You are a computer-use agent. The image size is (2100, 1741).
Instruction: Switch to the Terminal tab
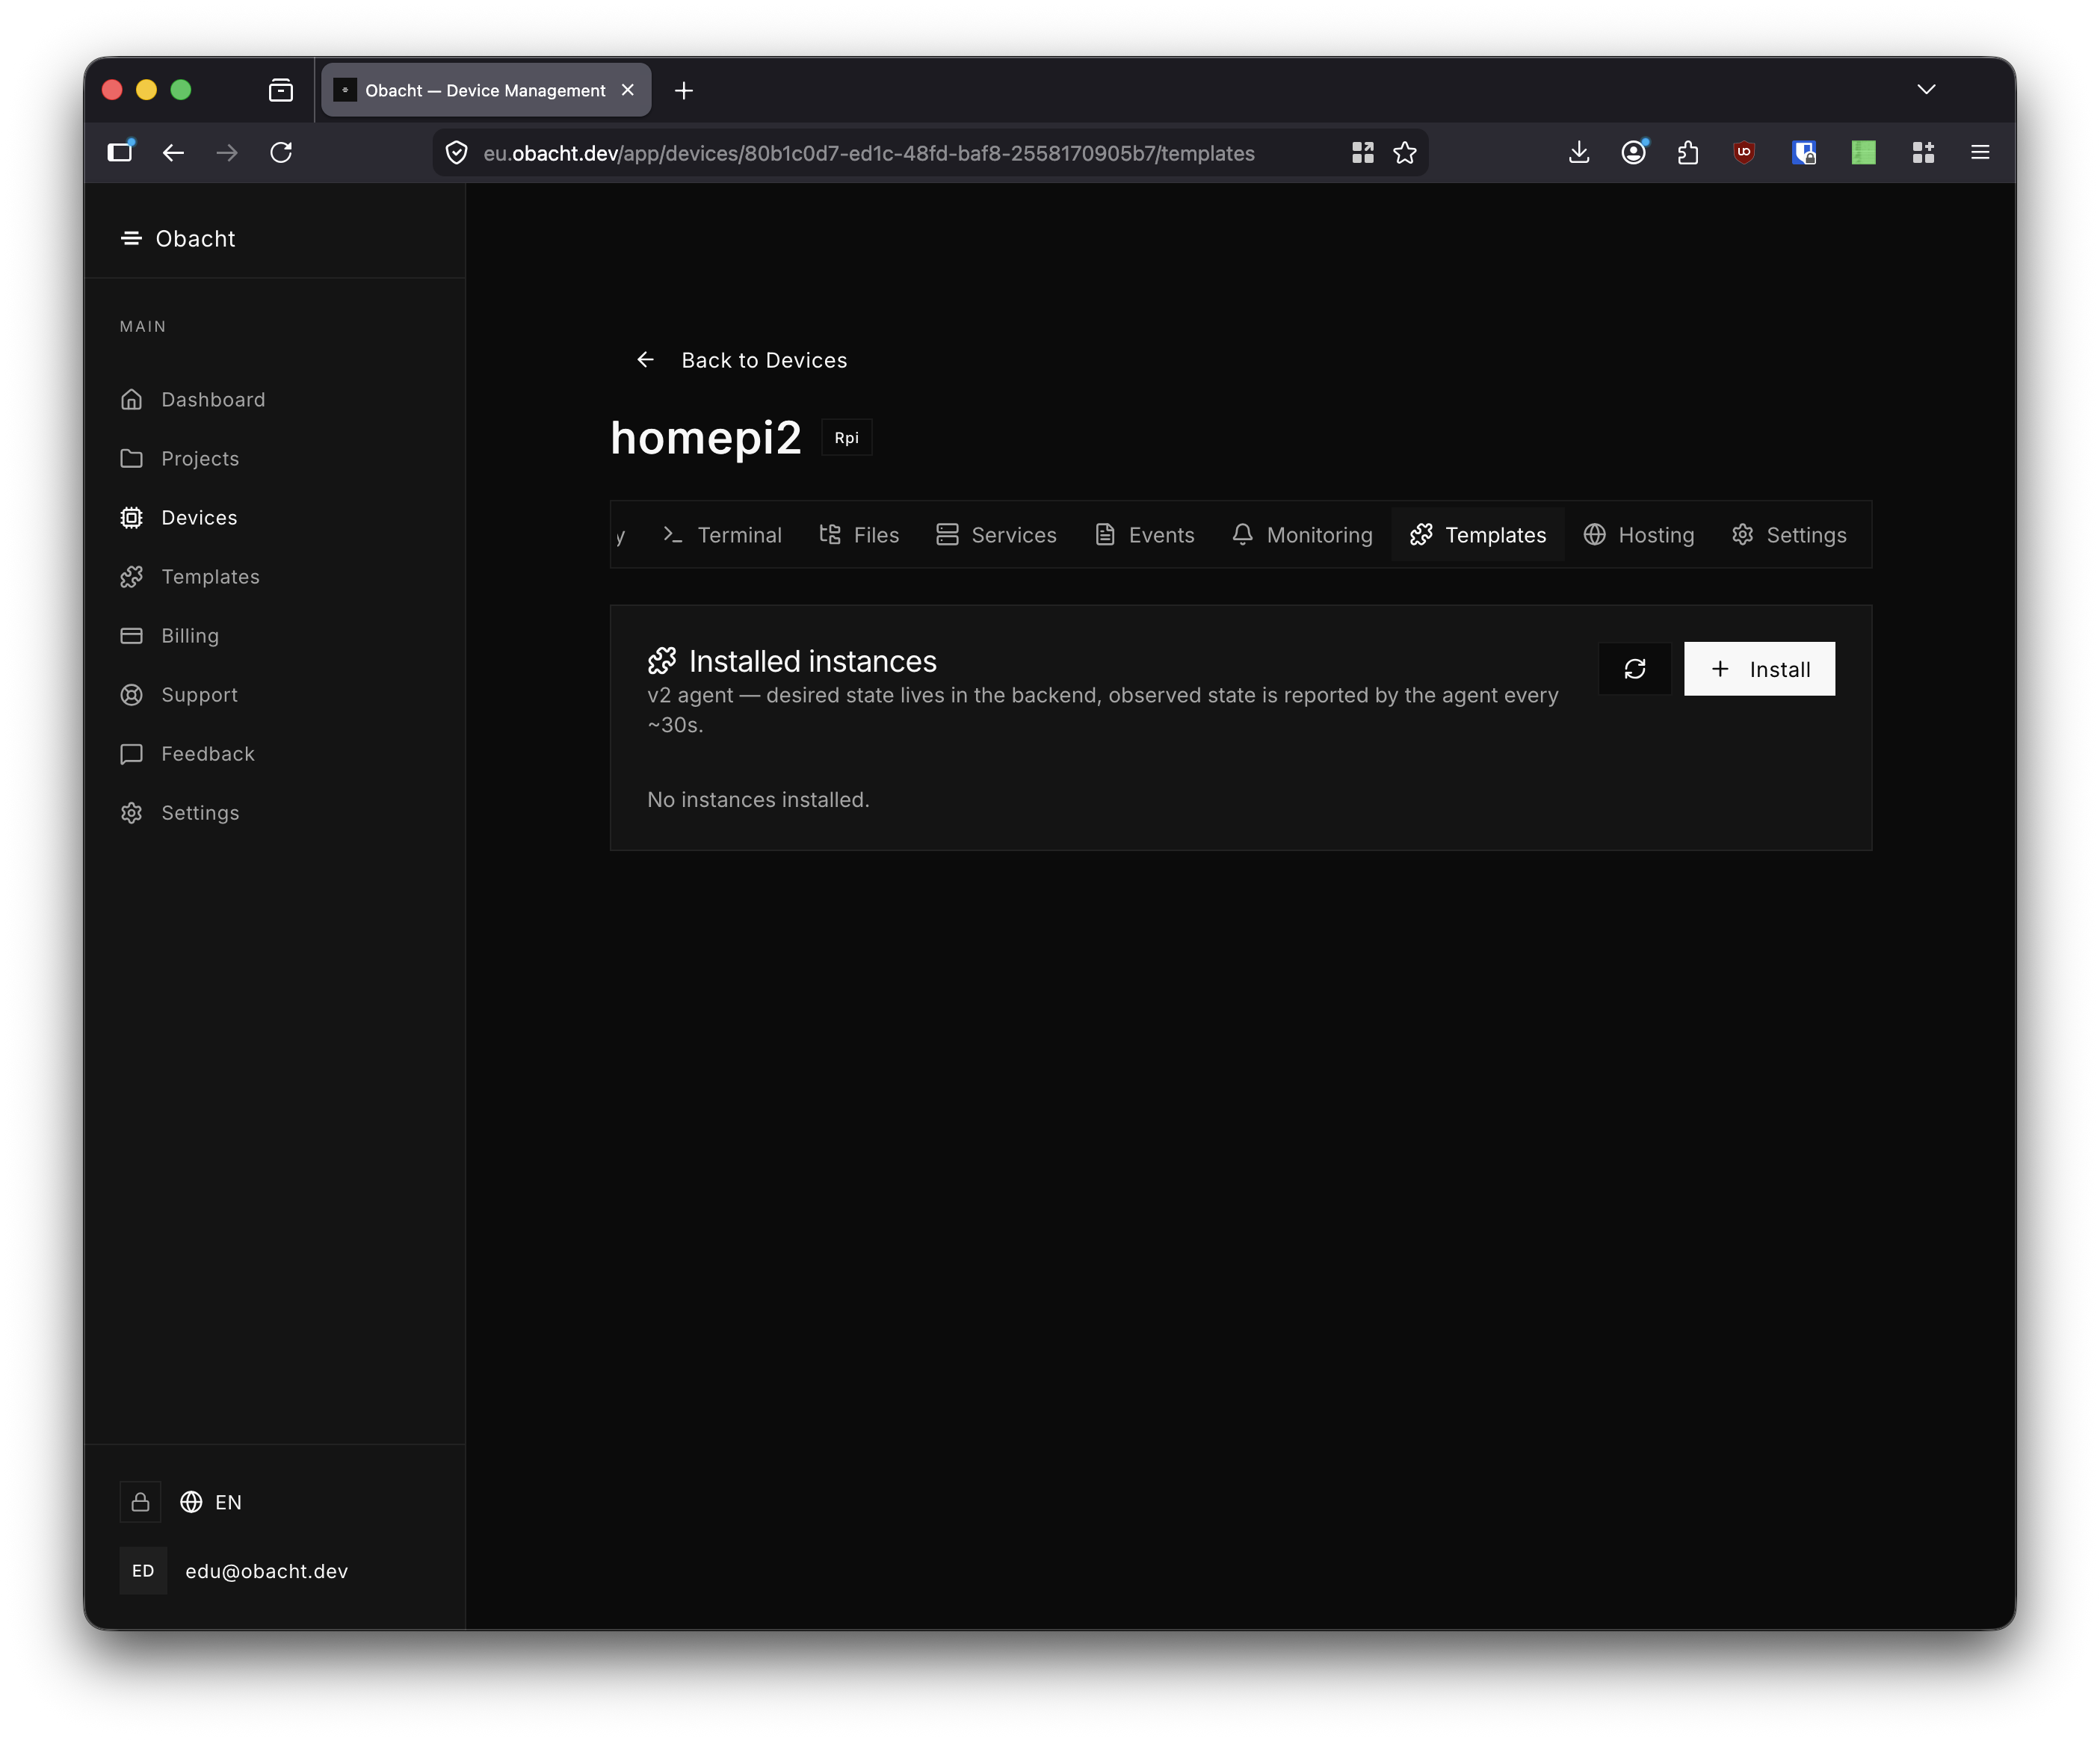(x=722, y=535)
